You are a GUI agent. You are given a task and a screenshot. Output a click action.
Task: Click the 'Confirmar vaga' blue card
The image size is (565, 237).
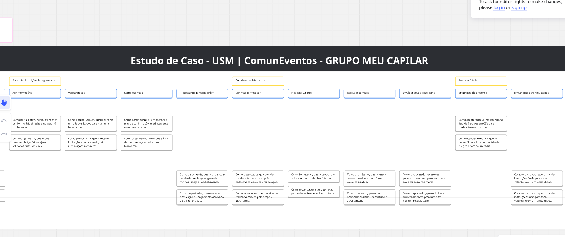[x=147, y=93]
